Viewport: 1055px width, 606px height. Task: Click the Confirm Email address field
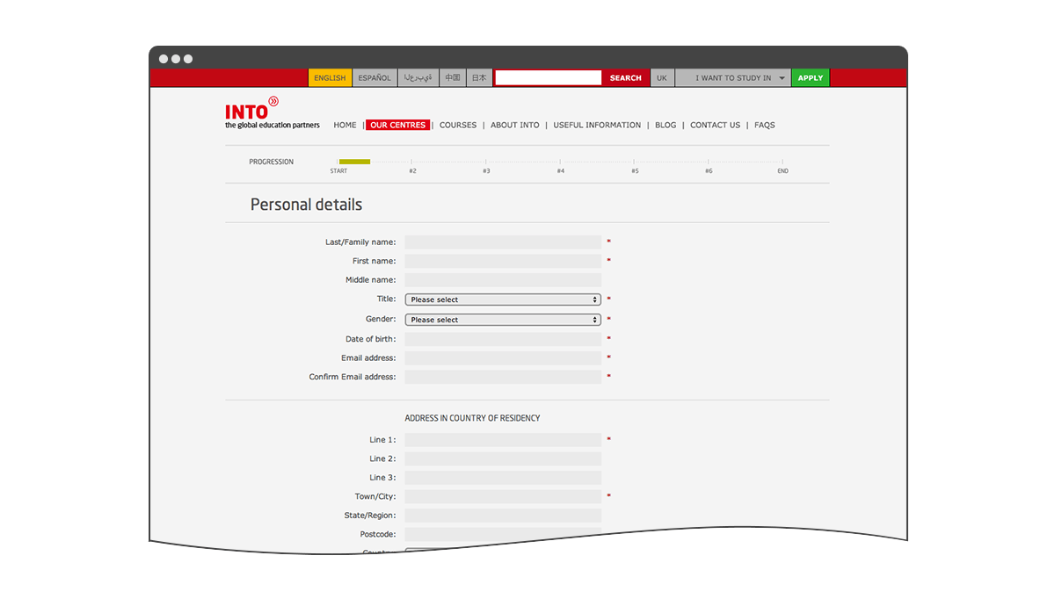coord(503,377)
